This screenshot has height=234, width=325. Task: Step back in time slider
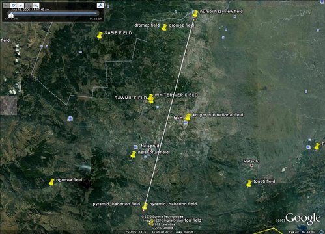point(7,5)
